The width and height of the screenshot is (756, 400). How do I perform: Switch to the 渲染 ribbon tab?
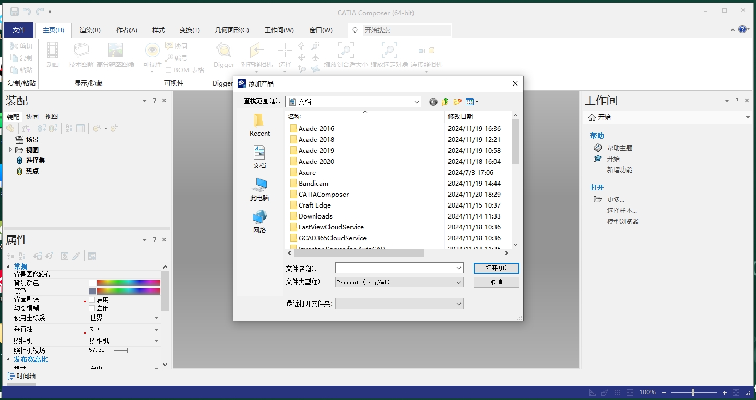coord(90,30)
